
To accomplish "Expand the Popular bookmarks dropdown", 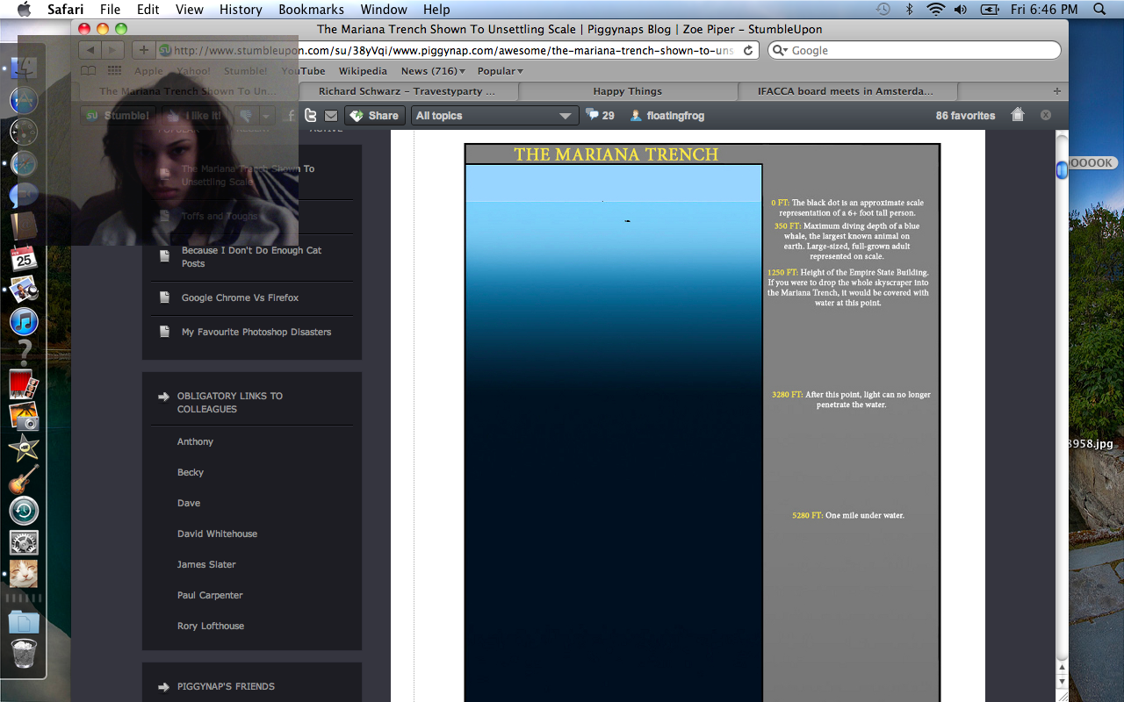I will click(500, 71).
